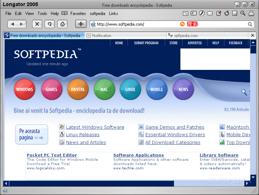Click the horizontal scrollbar left arrow
The height and width of the screenshot is (195, 259).
point(6,183)
